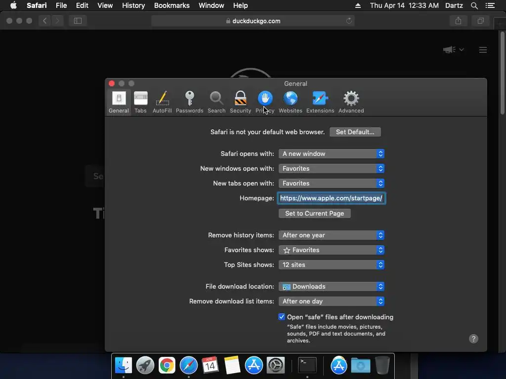Show all tabs overview in Safari
This screenshot has width=506, height=379.
(480, 21)
